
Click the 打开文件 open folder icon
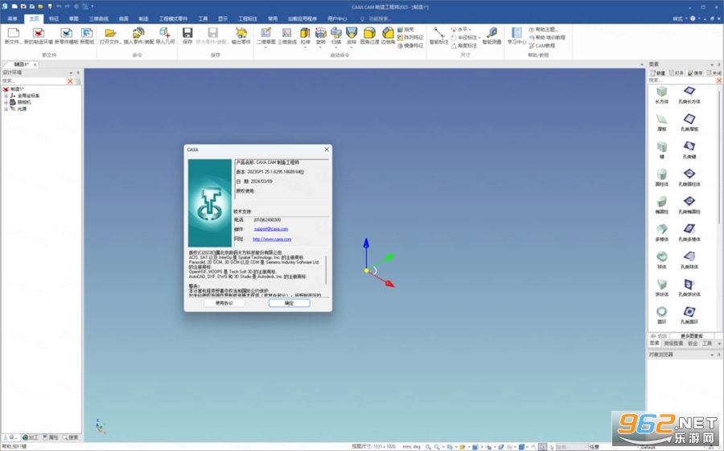click(x=110, y=33)
